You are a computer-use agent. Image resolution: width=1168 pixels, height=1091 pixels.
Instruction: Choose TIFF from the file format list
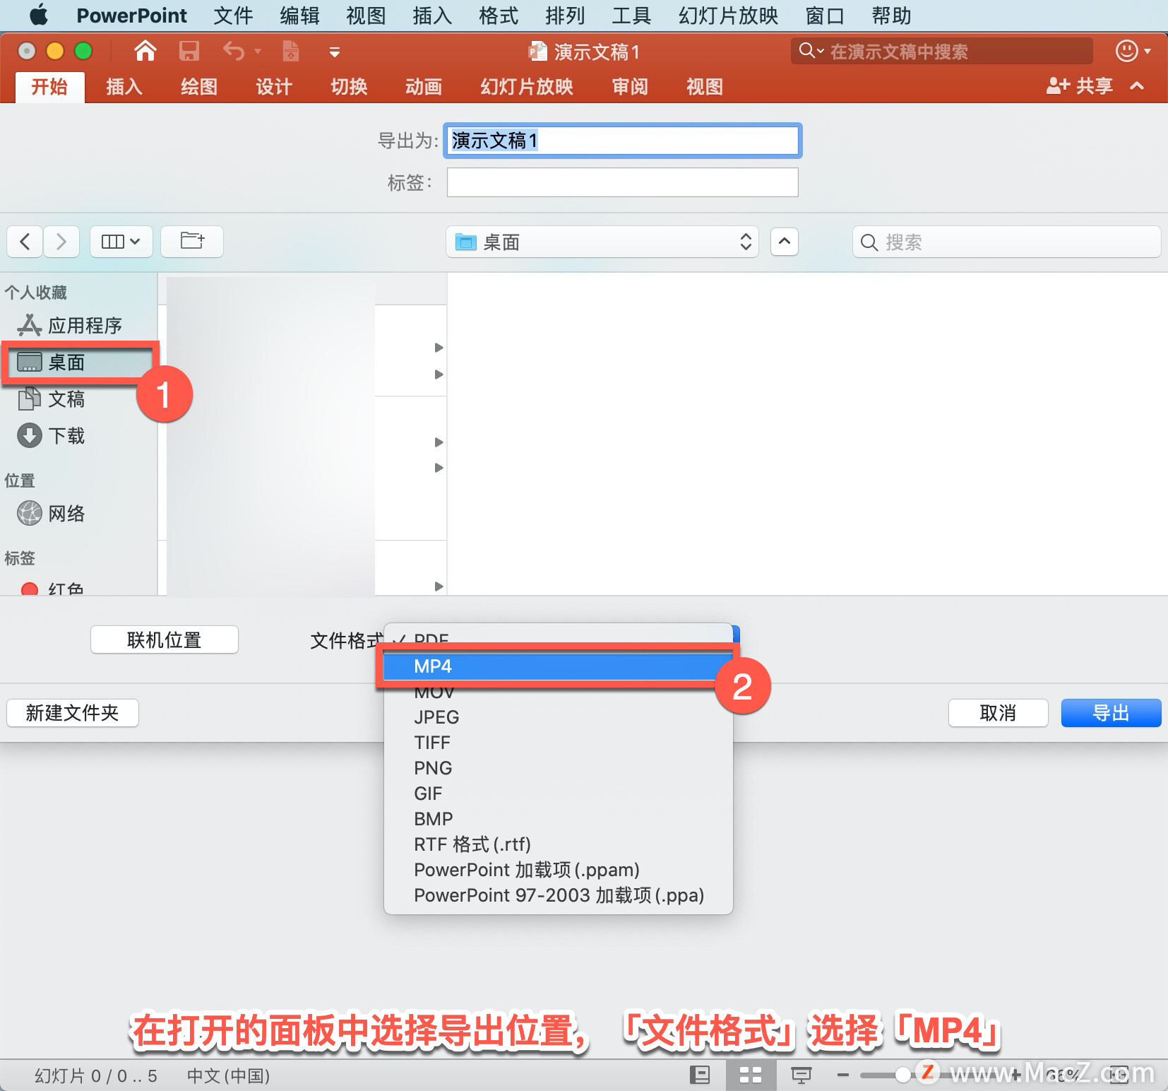pyautogui.click(x=559, y=743)
